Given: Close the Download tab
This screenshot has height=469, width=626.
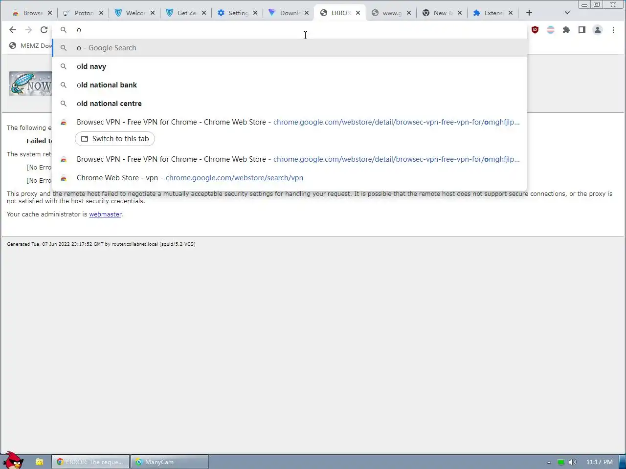Looking at the screenshot, I should pos(307,13).
